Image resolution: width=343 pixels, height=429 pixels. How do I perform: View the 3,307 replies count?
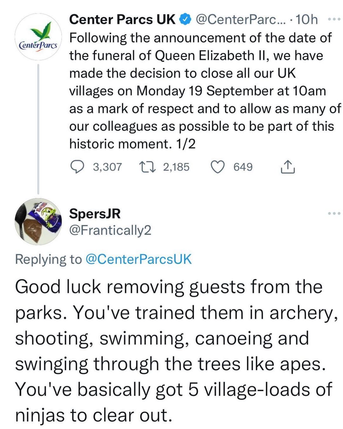coord(107,167)
